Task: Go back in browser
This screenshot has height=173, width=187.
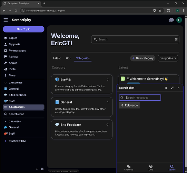Action: click(4, 11)
